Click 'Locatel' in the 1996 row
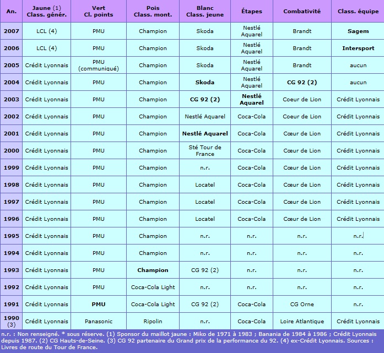Screen dimensions: 384x353 (x=205, y=219)
